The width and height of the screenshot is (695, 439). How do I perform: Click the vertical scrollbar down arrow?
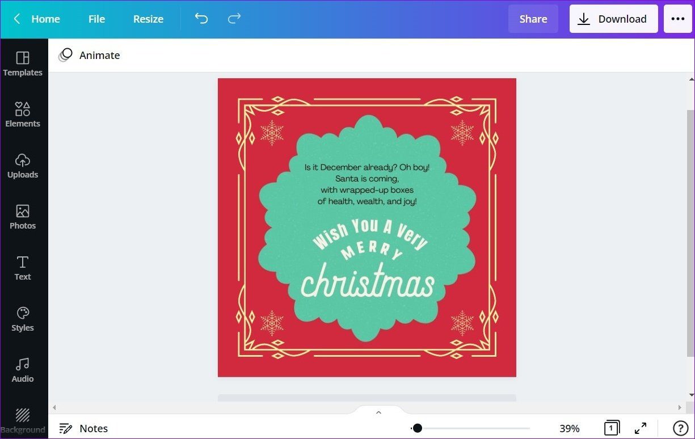pos(691,395)
